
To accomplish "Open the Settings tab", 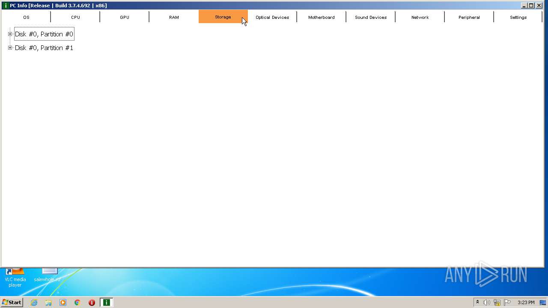I will tap(518, 17).
